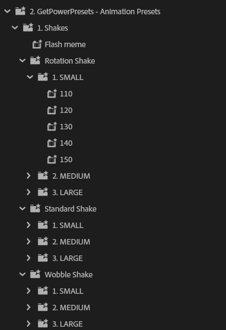The image size is (226, 330).
Task: Expand 3. LARGE under Rotation Shake
Action: click(x=29, y=192)
